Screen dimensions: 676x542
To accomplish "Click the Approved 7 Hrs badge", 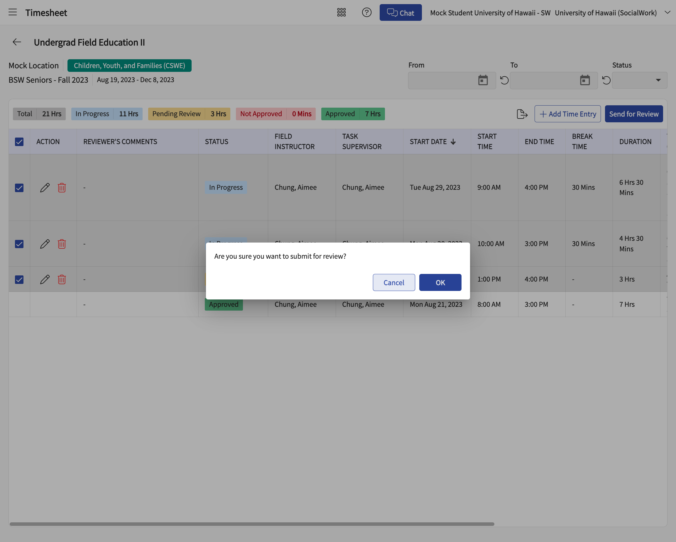I will (x=353, y=114).
